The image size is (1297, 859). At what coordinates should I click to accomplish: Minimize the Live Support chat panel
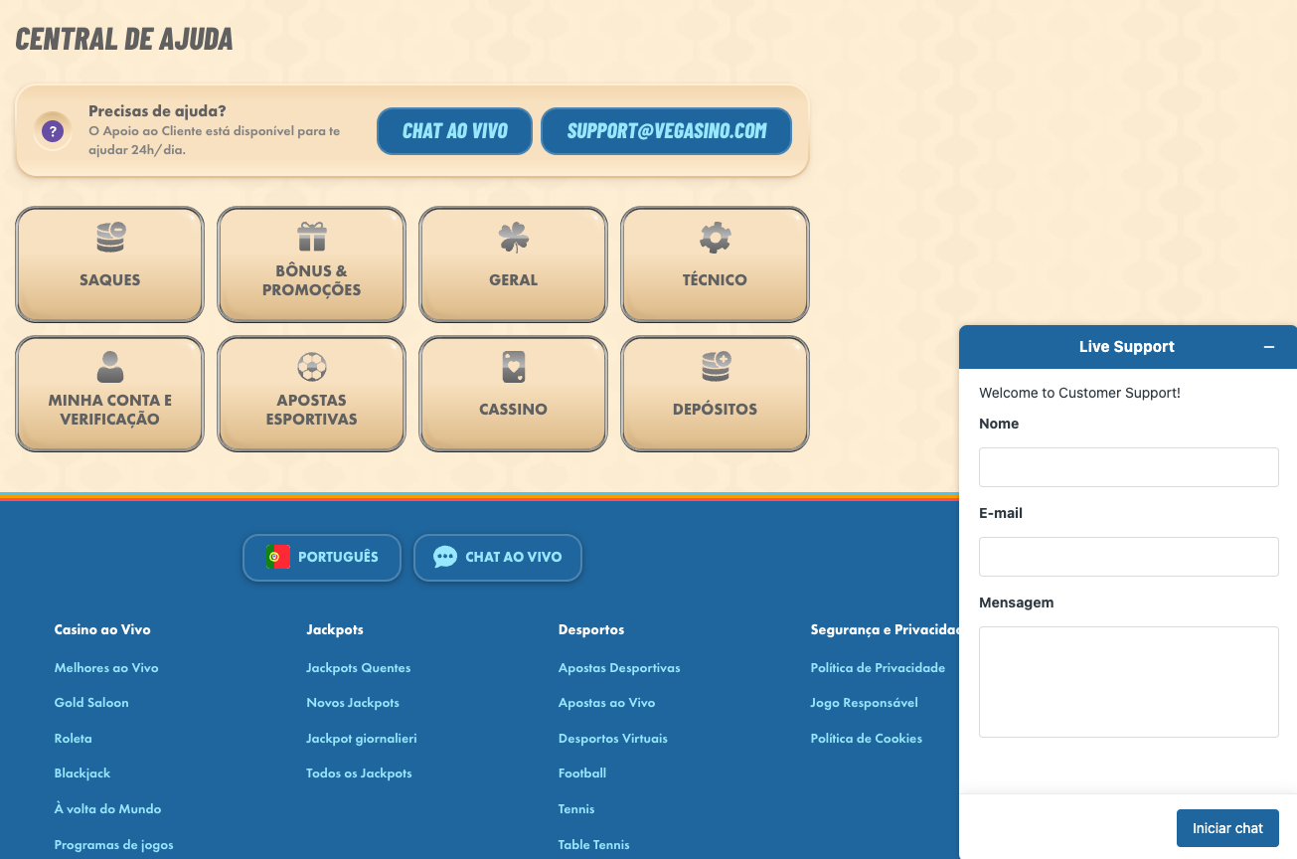click(x=1268, y=347)
